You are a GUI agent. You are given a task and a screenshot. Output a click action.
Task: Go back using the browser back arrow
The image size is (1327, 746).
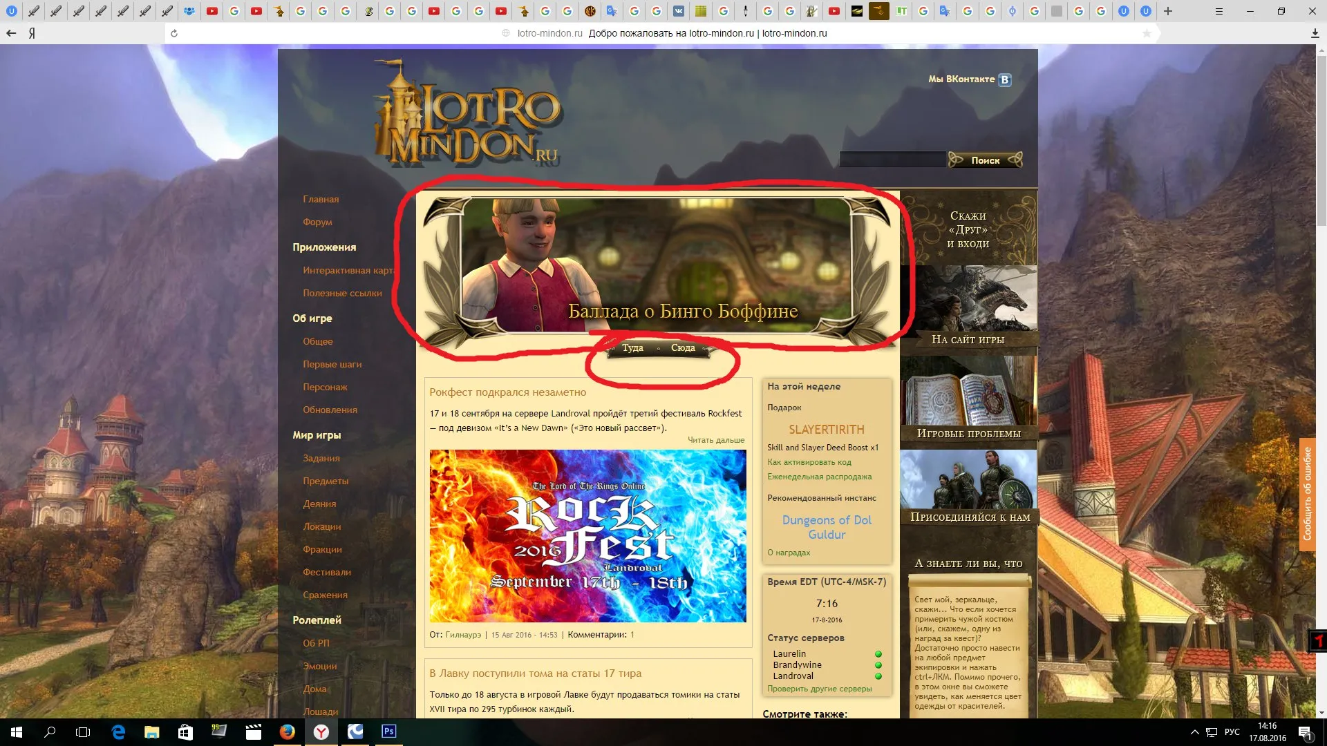click(11, 33)
